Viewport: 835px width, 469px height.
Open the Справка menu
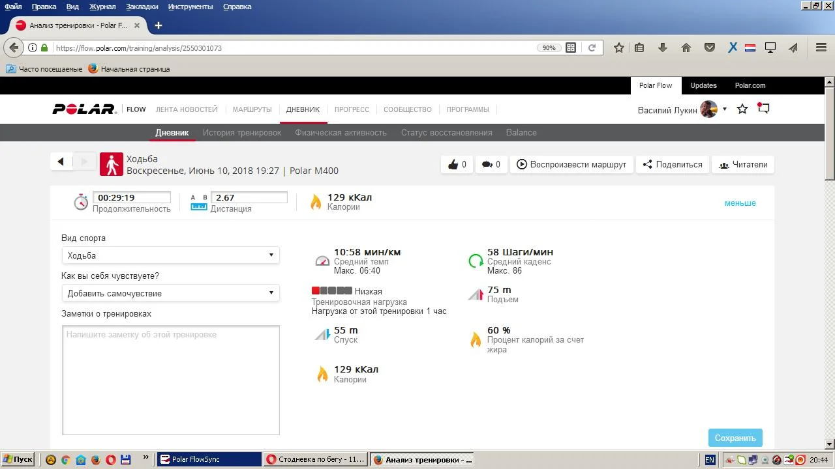point(237,7)
